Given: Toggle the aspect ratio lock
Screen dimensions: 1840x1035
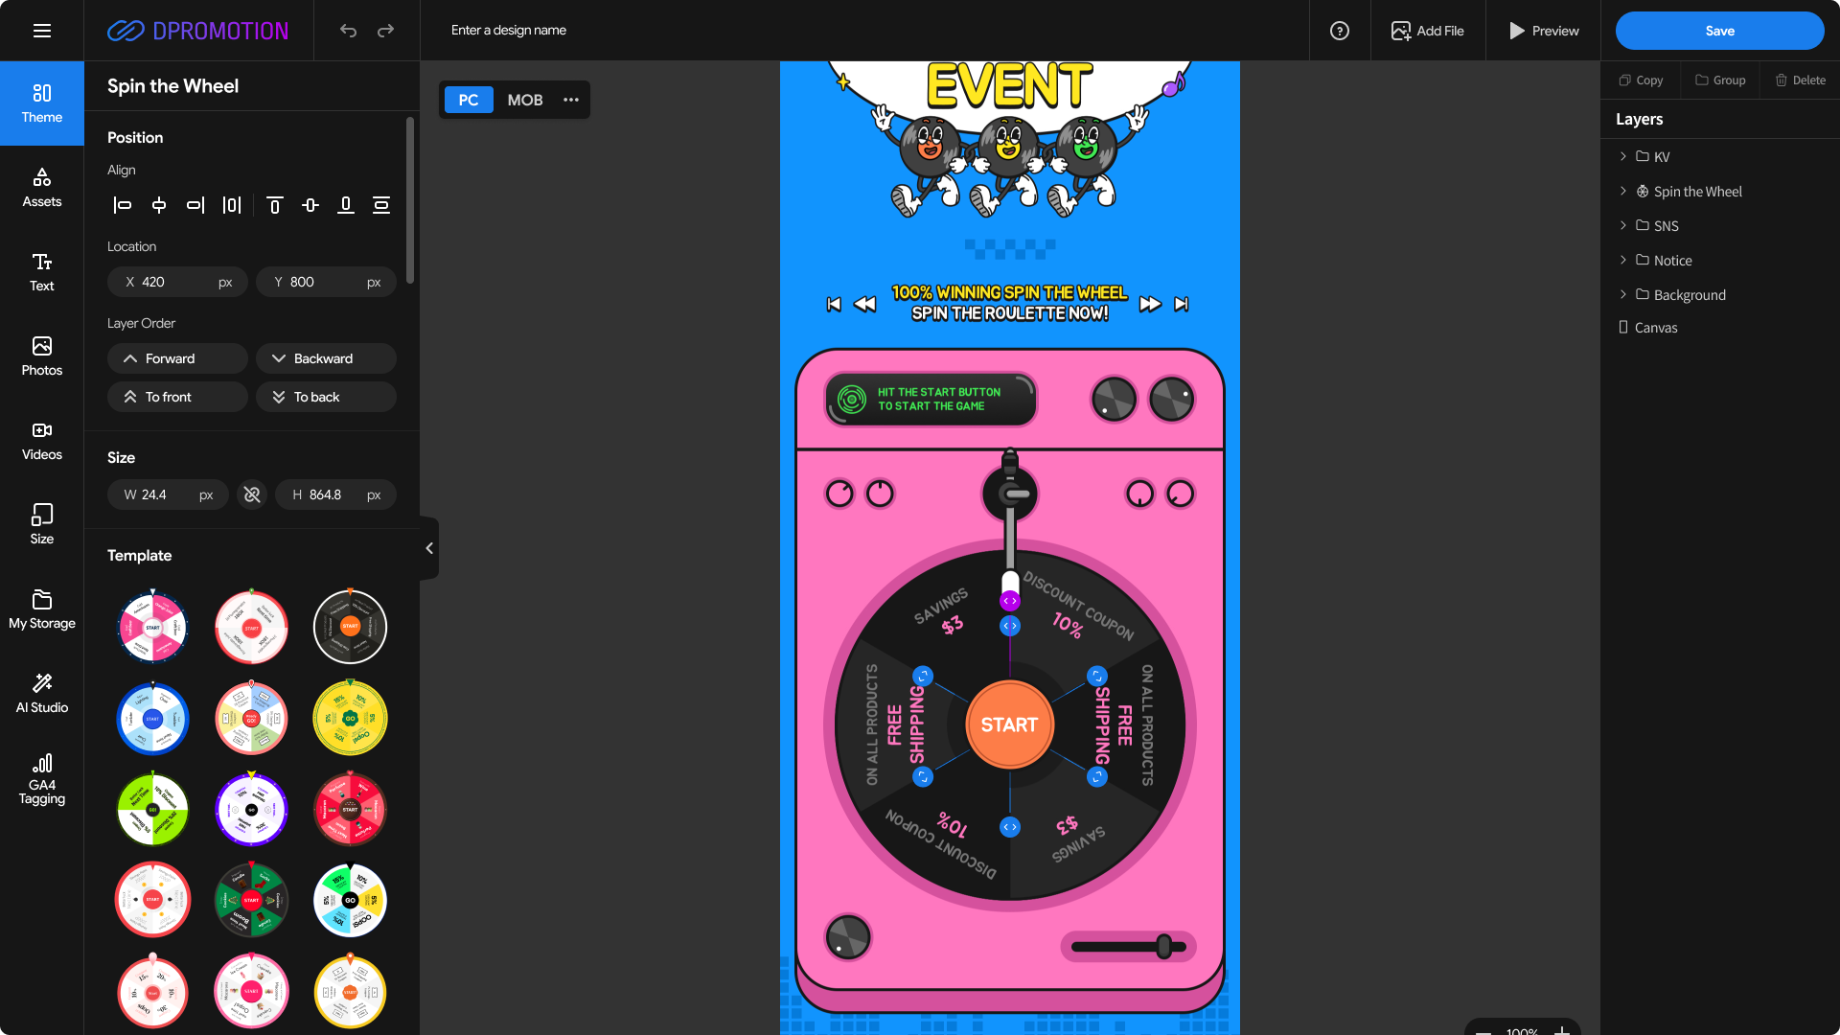Looking at the screenshot, I should click(252, 494).
